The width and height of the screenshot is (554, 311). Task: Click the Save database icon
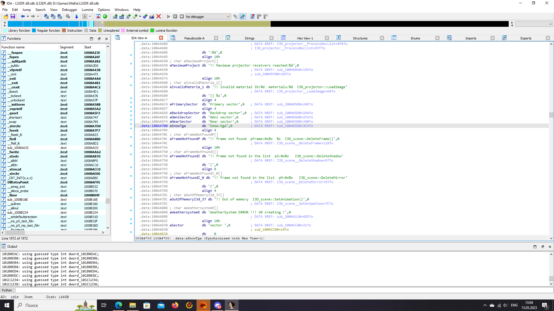tap(13, 16)
